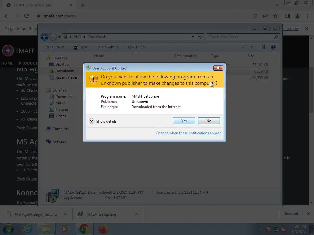Screen dimensions: 314x235
Task: Open address bar history dropdown in Explorer
Action: pos(193,37)
